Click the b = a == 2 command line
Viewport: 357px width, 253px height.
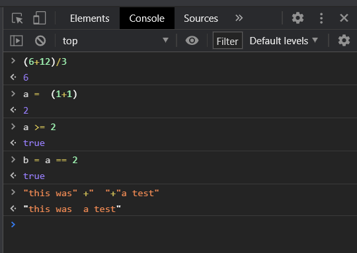click(x=50, y=160)
